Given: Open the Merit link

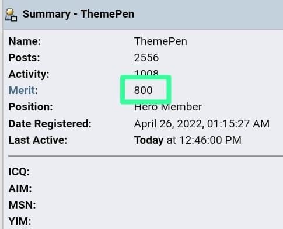Looking at the screenshot, I should tap(22, 91).
